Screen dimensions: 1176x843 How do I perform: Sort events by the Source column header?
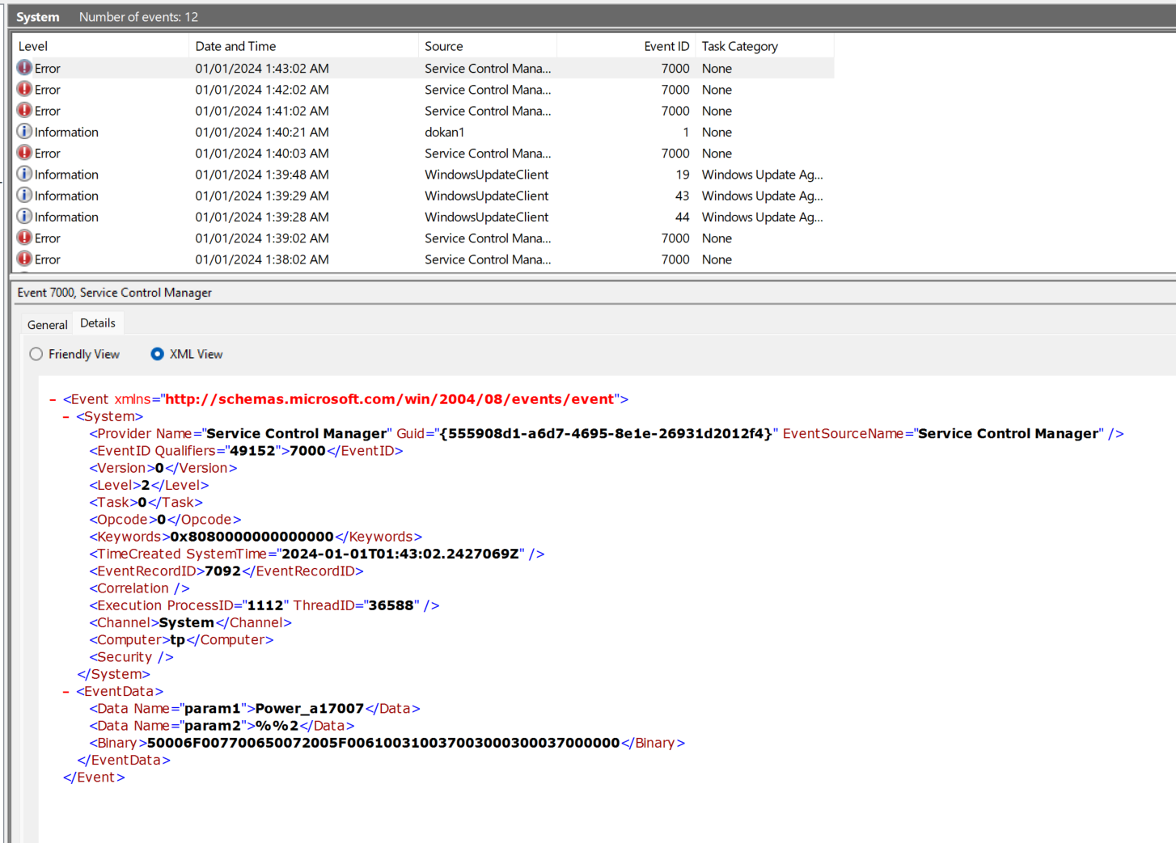pyautogui.click(x=488, y=46)
